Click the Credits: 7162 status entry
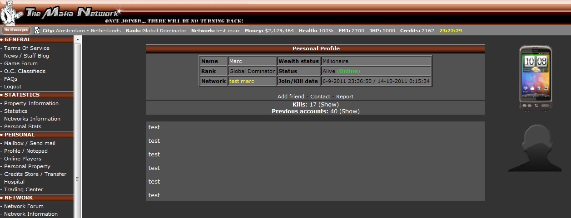The image size is (571, 218). (x=417, y=31)
